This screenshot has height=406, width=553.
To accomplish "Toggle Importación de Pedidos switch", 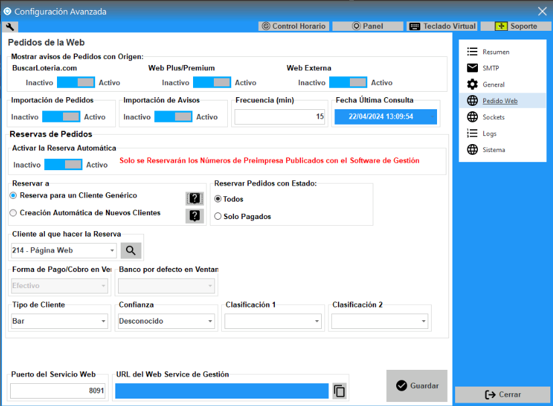I will point(61,117).
